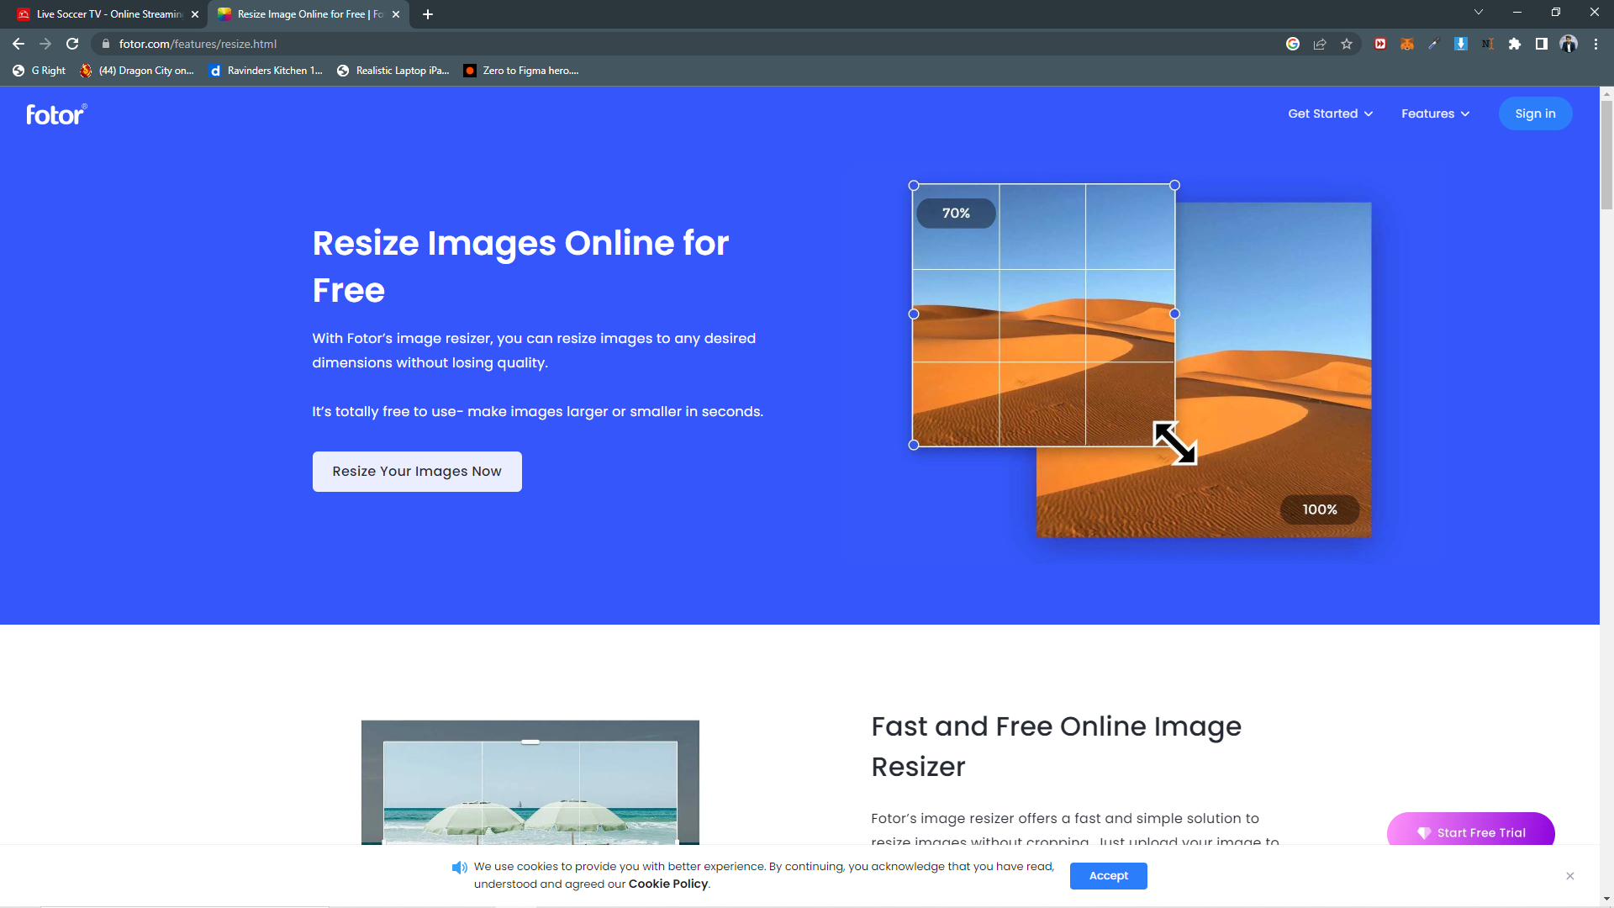Image resolution: width=1614 pixels, height=908 pixels.
Task: Switch to Live Soccer TV tab
Action: tap(108, 14)
